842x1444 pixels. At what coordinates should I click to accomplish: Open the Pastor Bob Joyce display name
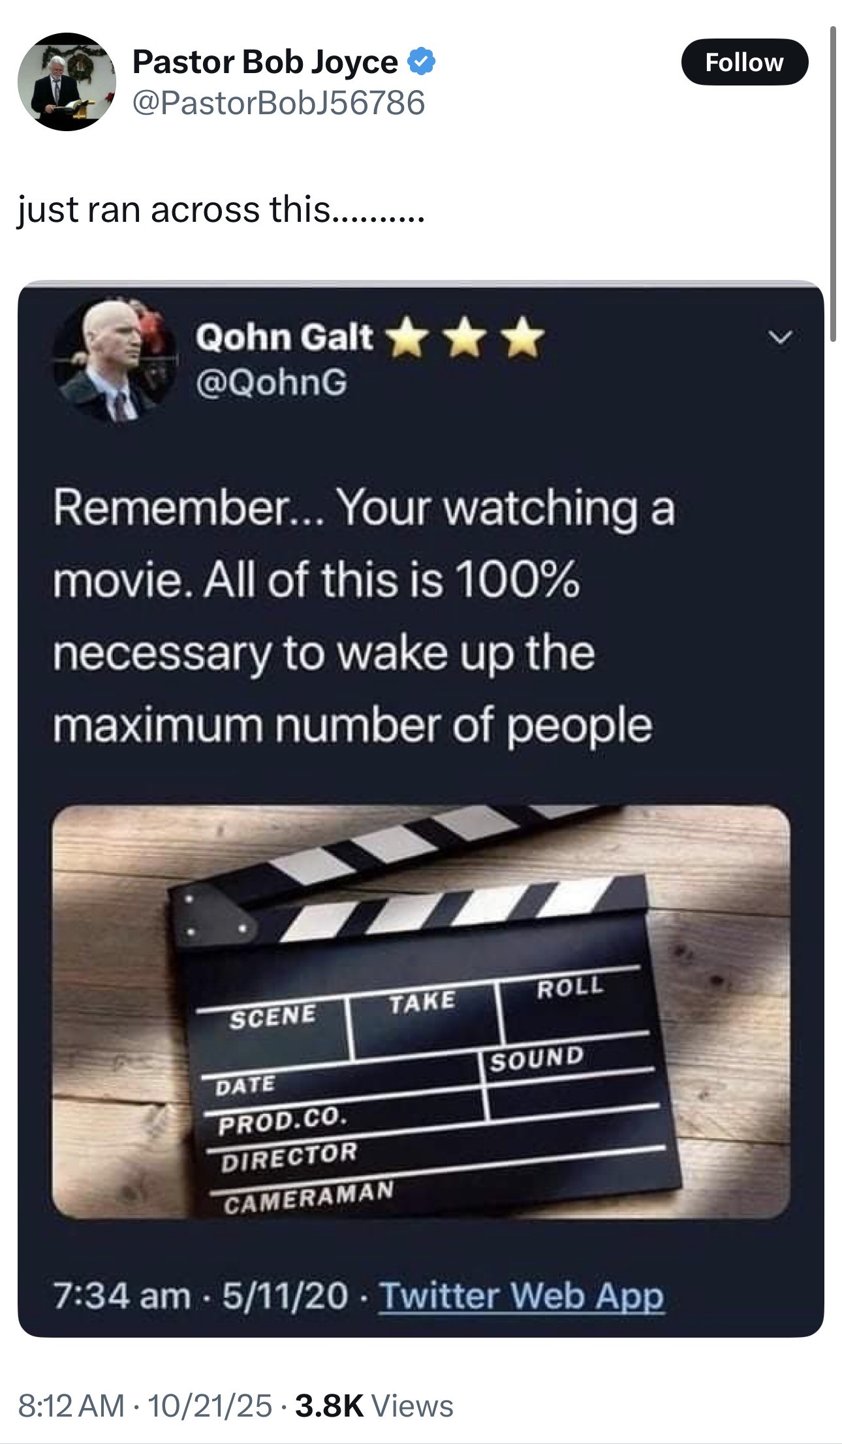(x=265, y=62)
